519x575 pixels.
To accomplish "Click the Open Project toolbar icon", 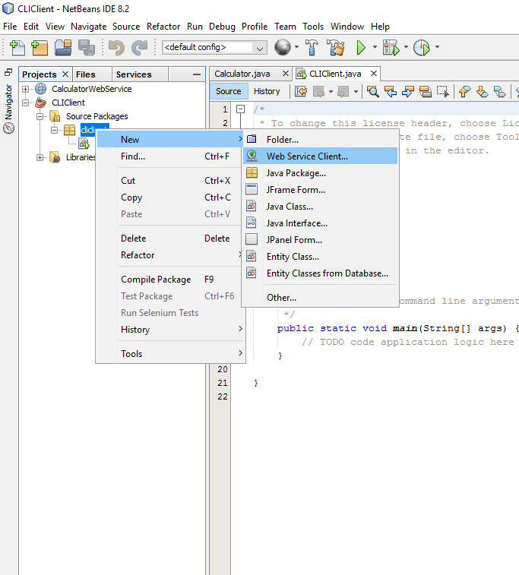I will point(63,47).
